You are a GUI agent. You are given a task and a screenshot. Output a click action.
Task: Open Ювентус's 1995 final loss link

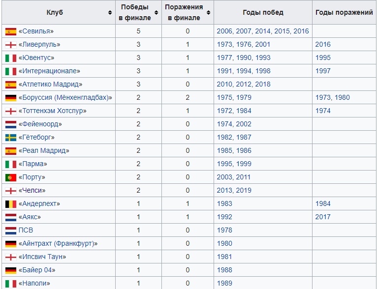[x=323, y=58]
